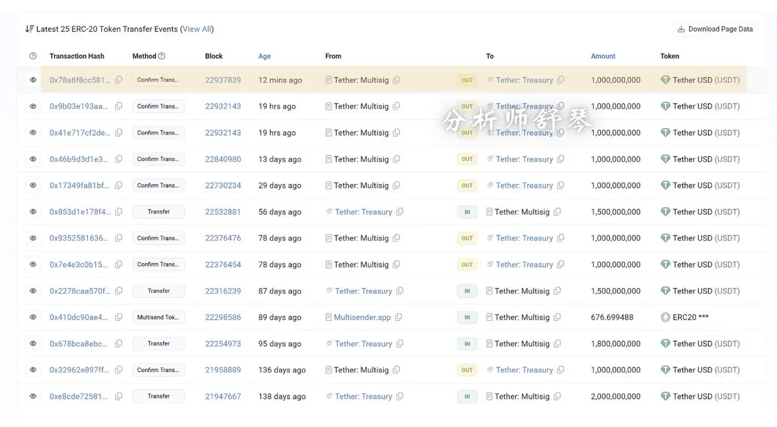Click age text '12 mins ago'

280,80
